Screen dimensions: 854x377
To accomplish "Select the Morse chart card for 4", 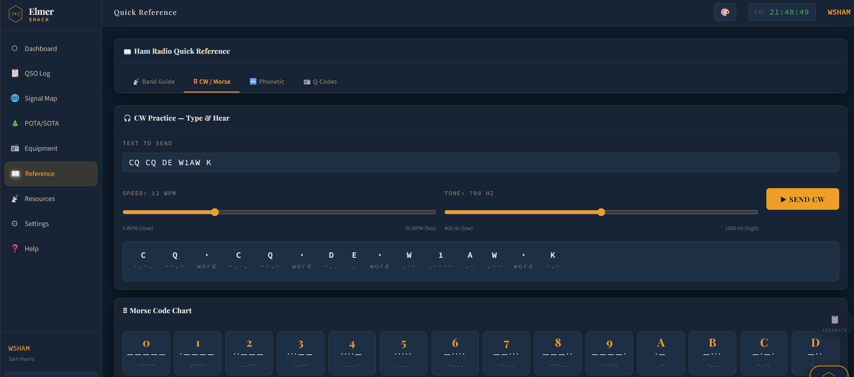I will (x=352, y=353).
